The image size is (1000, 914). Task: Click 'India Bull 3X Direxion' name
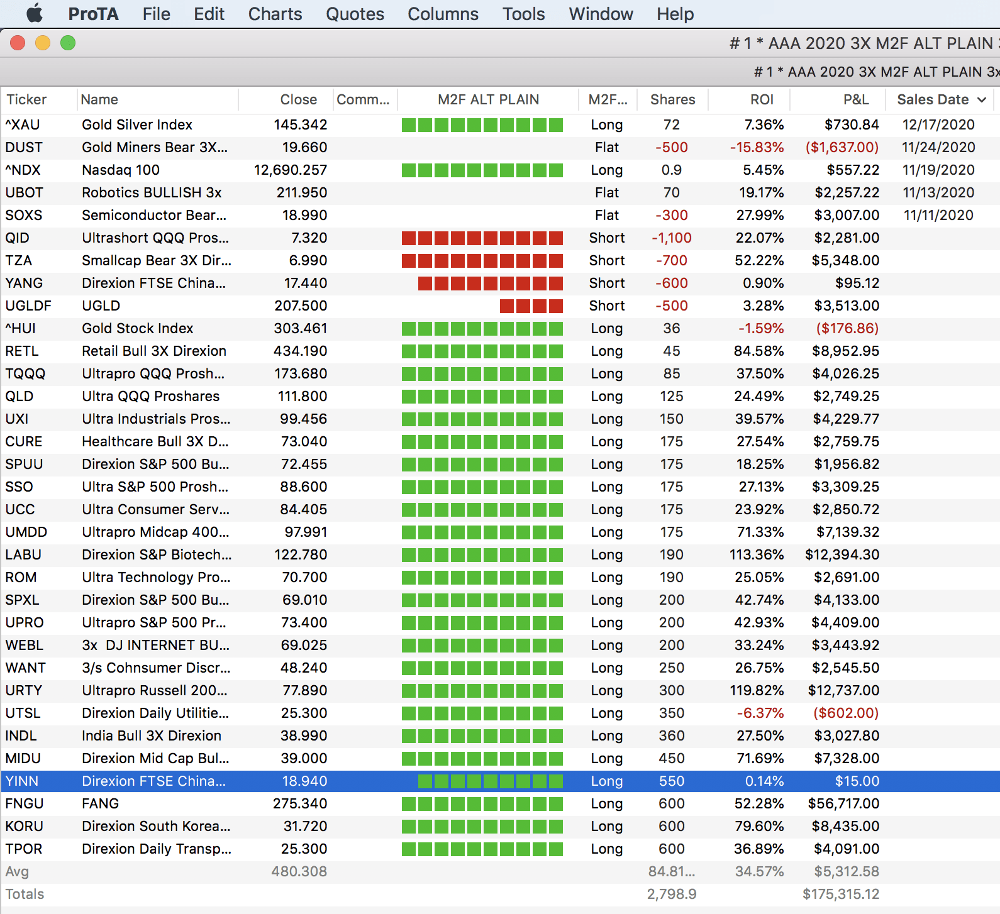click(x=152, y=735)
